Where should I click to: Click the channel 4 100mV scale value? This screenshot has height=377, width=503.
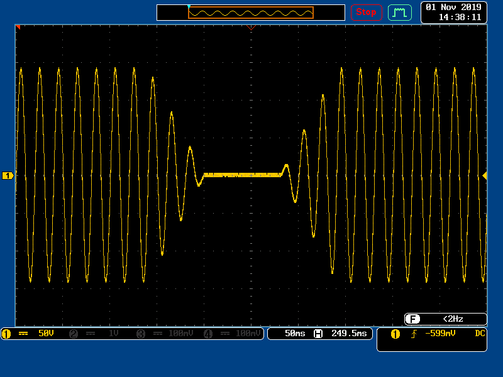248,334
